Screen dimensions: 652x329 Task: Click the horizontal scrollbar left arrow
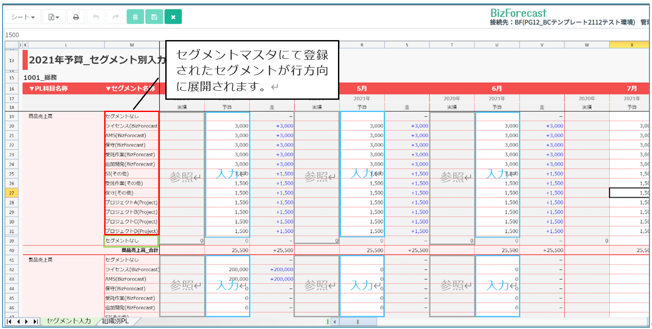pyautogui.click(x=335, y=322)
